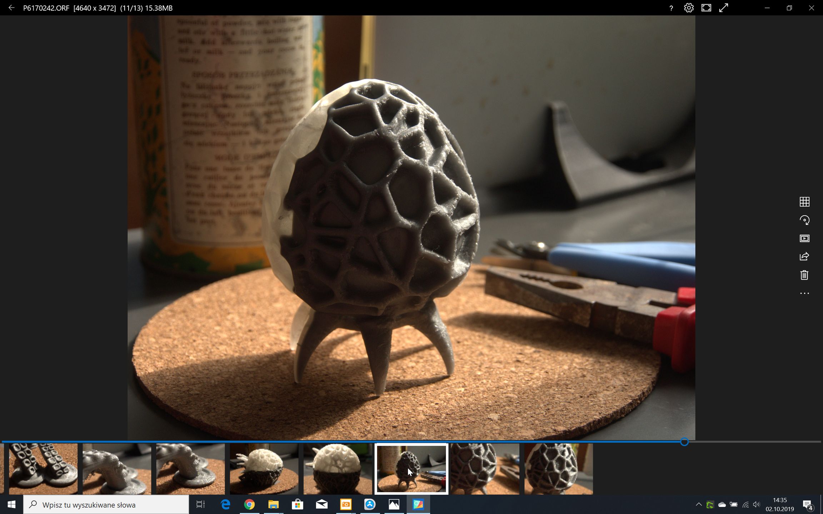
Task: Click the share icon
Action: click(x=804, y=257)
